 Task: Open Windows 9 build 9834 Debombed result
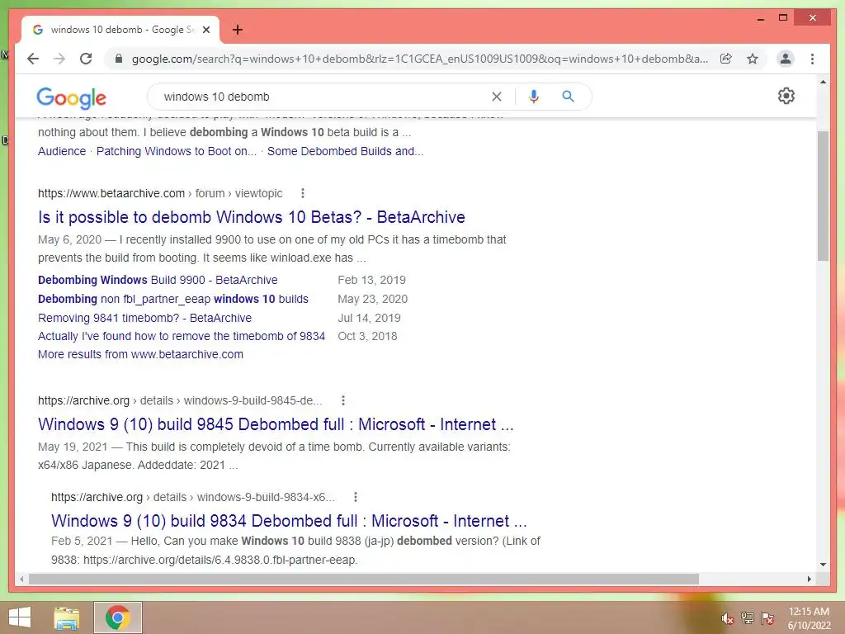(x=288, y=521)
